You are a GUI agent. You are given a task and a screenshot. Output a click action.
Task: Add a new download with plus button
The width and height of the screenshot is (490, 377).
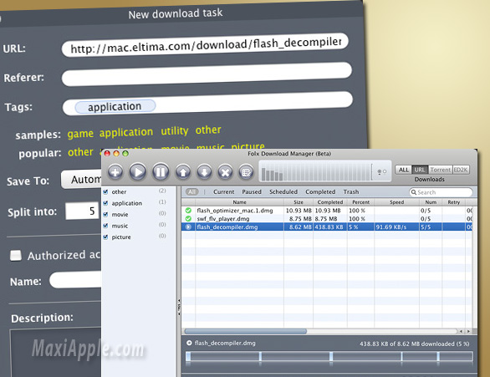(115, 172)
